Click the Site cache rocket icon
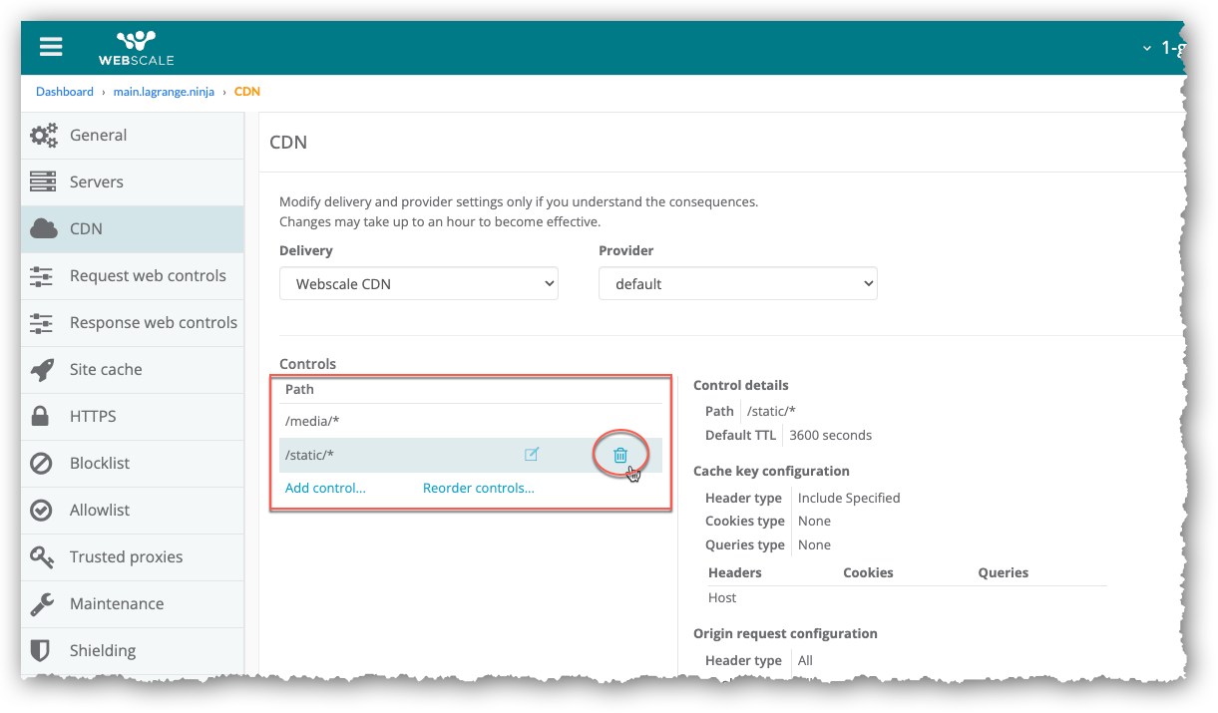This screenshot has height=713, width=1218. 43,370
